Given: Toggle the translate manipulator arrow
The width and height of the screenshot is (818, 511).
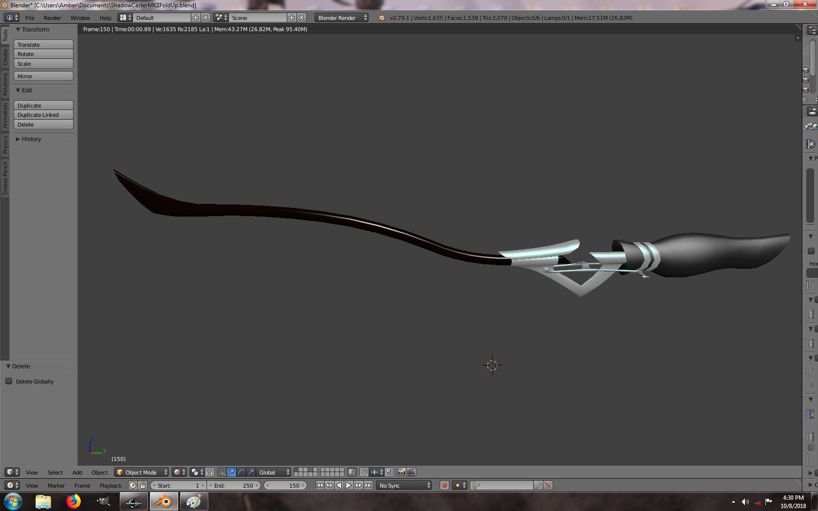Looking at the screenshot, I should pos(231,472).
